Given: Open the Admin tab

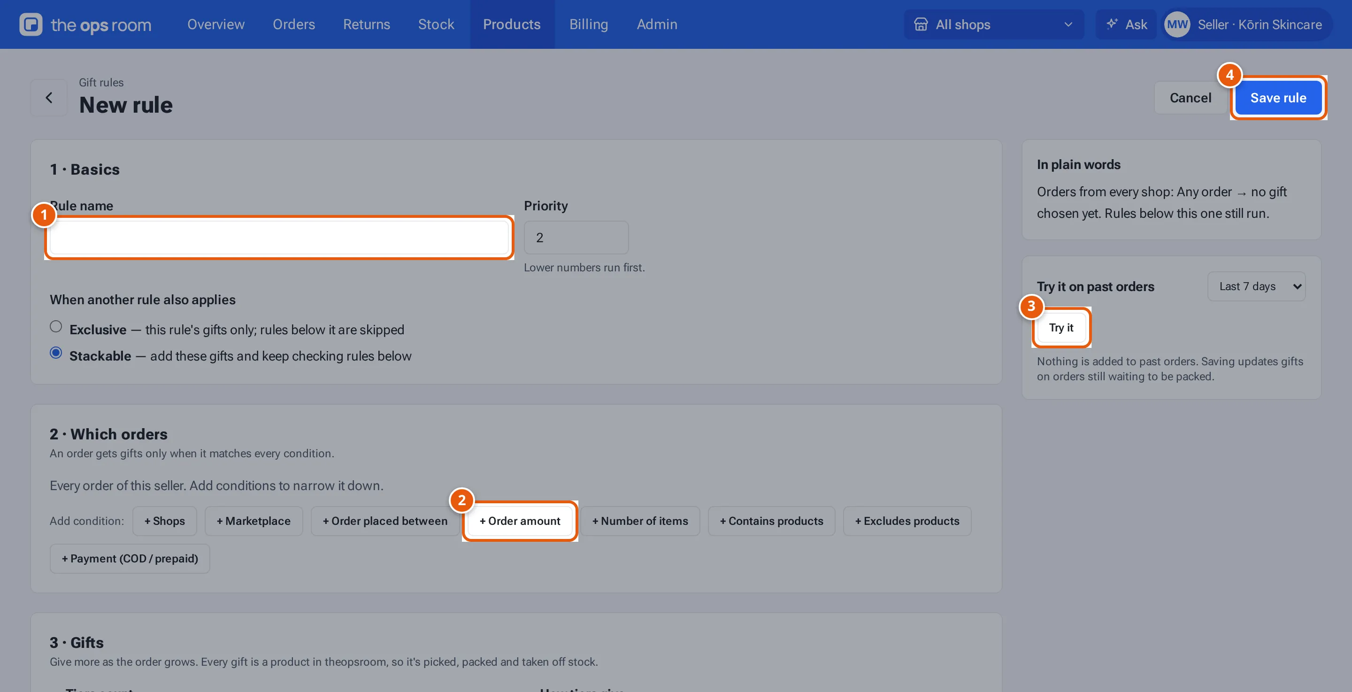Looking at the screenshot, I should 657,25.
